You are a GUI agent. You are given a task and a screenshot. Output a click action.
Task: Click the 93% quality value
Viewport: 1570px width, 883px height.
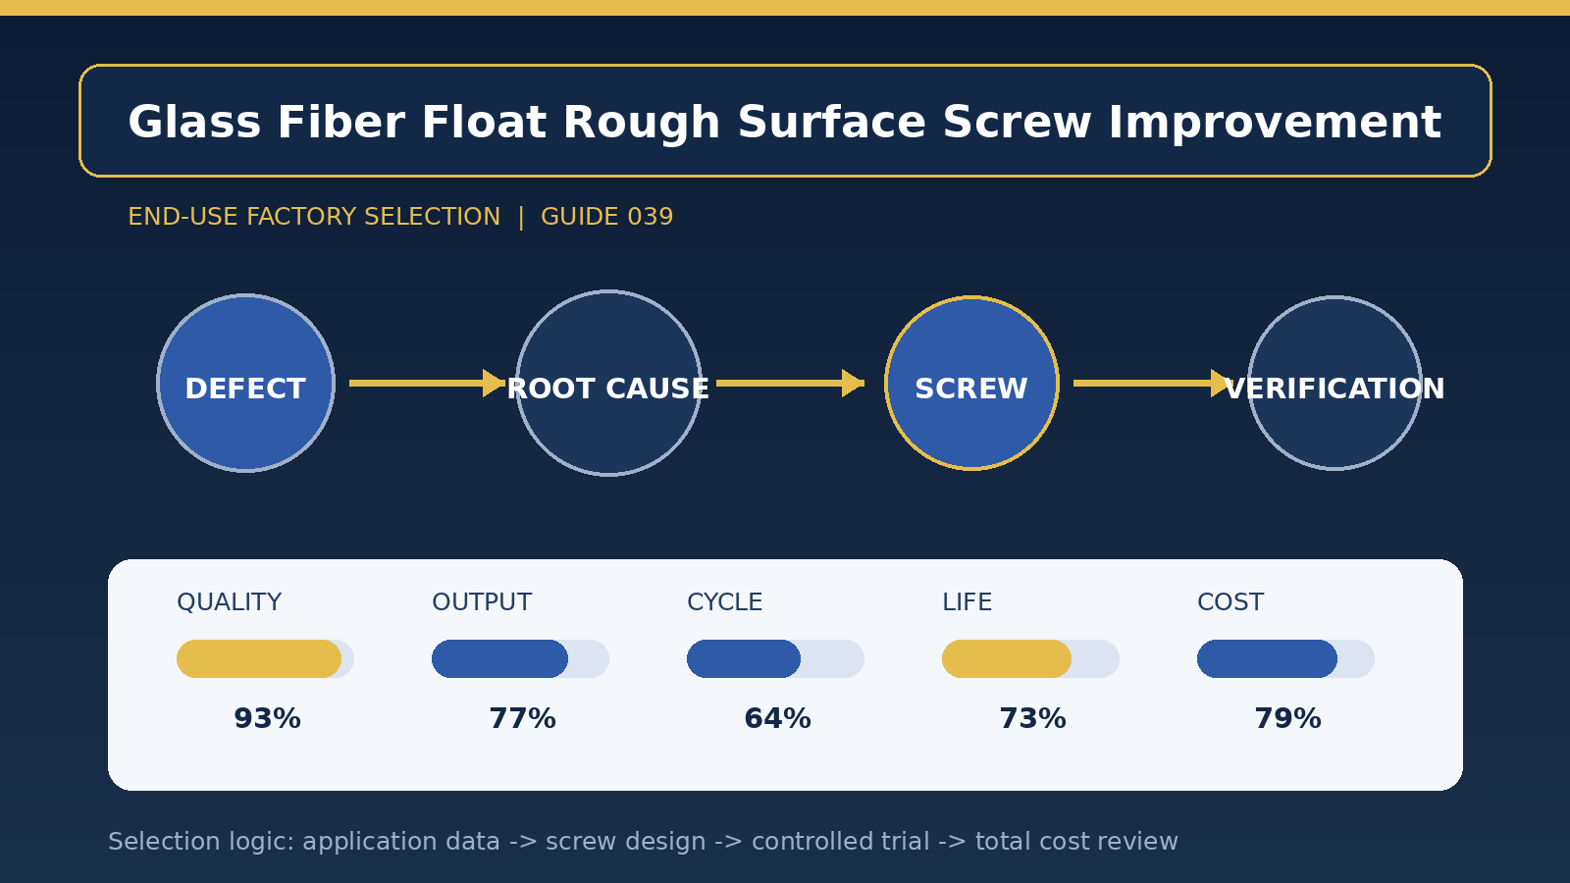click(x=267, y=719)
